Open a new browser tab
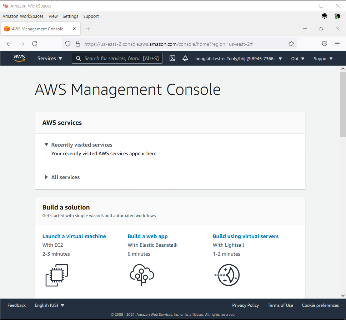 coord(88,29)
